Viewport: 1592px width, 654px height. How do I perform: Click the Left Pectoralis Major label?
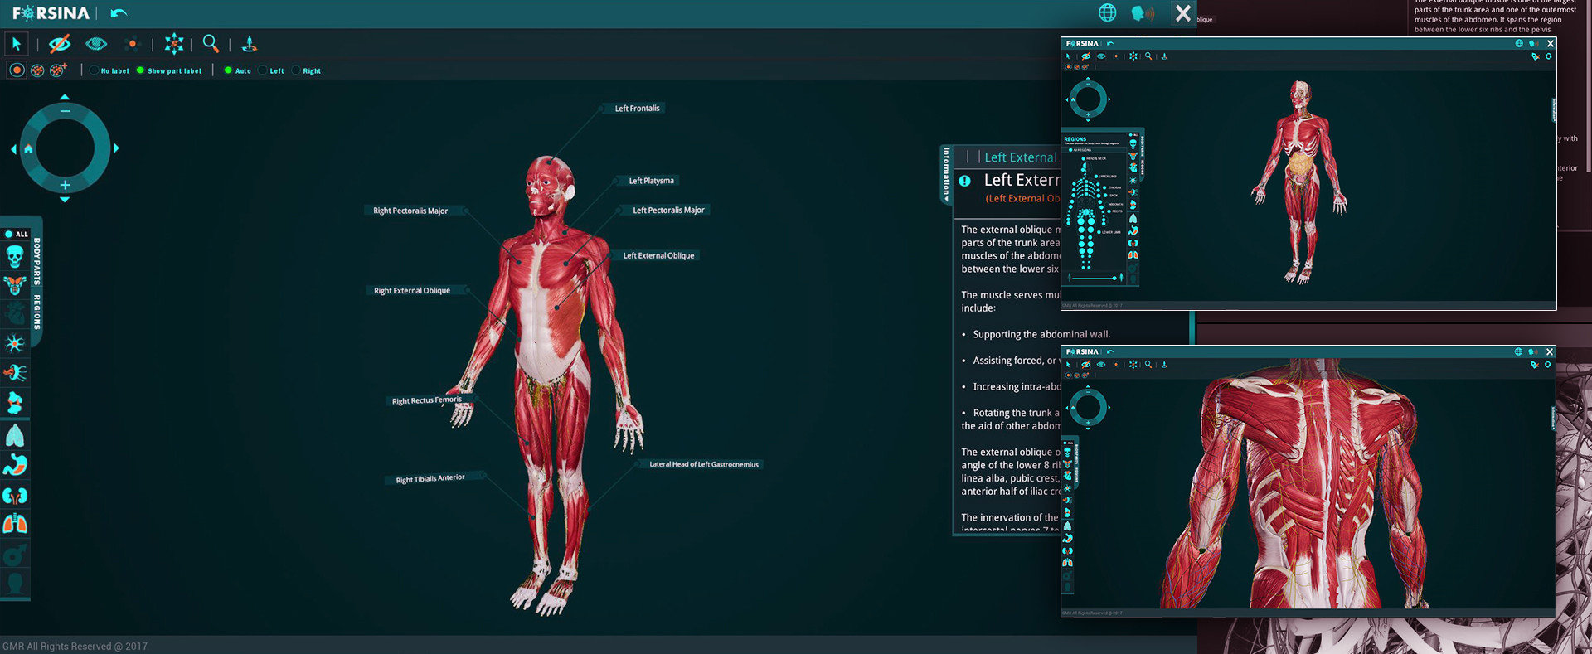(668, 211)
